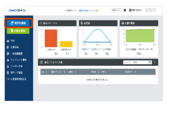The height and width of the screenshot is (115, 169).
Task: Click the GMO Sign logo
Action: pyautogui.click(x=17, y=10)
